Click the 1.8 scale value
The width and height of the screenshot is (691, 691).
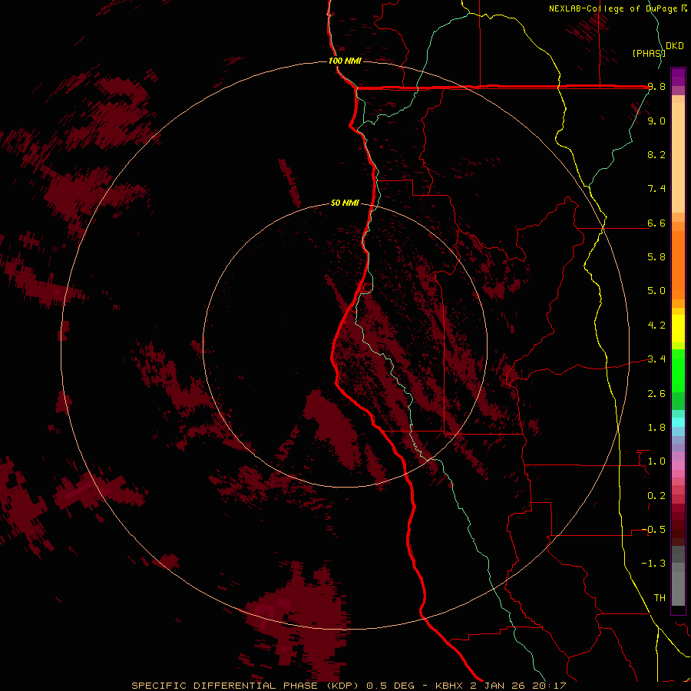[656, 428]
